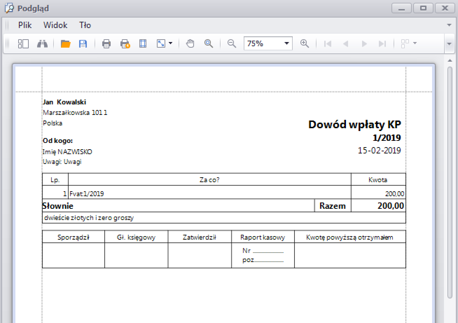458x323 pixels.
Task: Click 'dwieście złotych i zero groszy' text
Action: click(x=89, y=218)
